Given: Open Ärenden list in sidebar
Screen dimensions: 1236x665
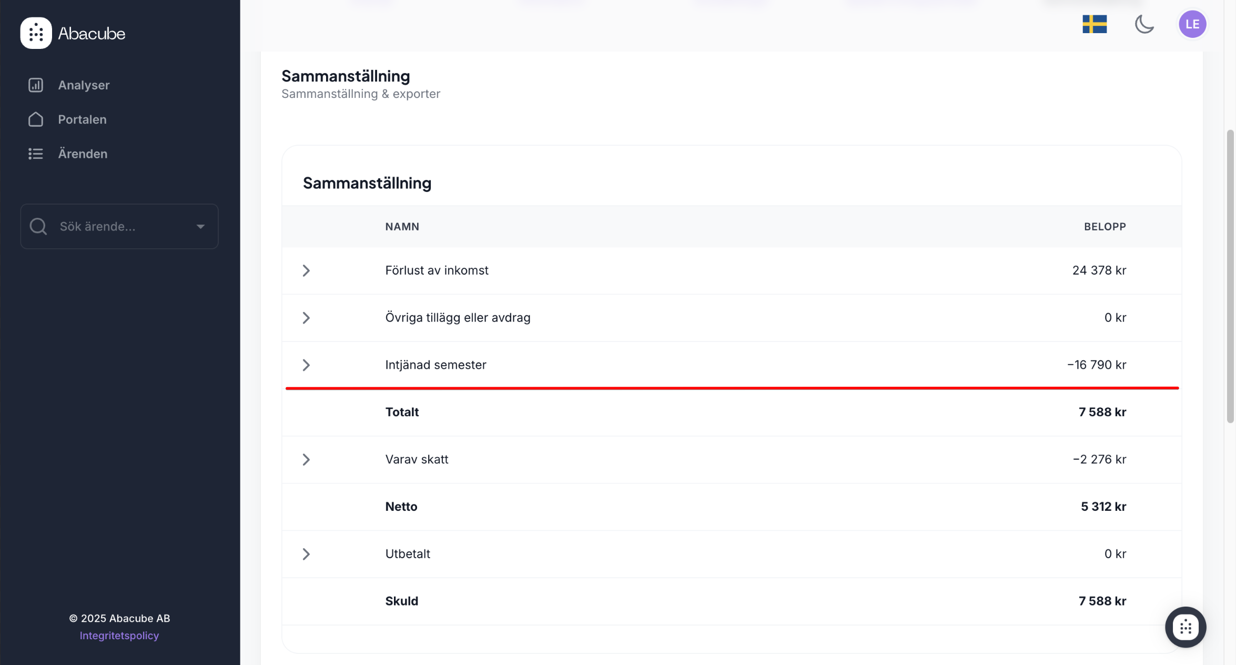Looking at the screenshot, I should click(x=83, y=154).
